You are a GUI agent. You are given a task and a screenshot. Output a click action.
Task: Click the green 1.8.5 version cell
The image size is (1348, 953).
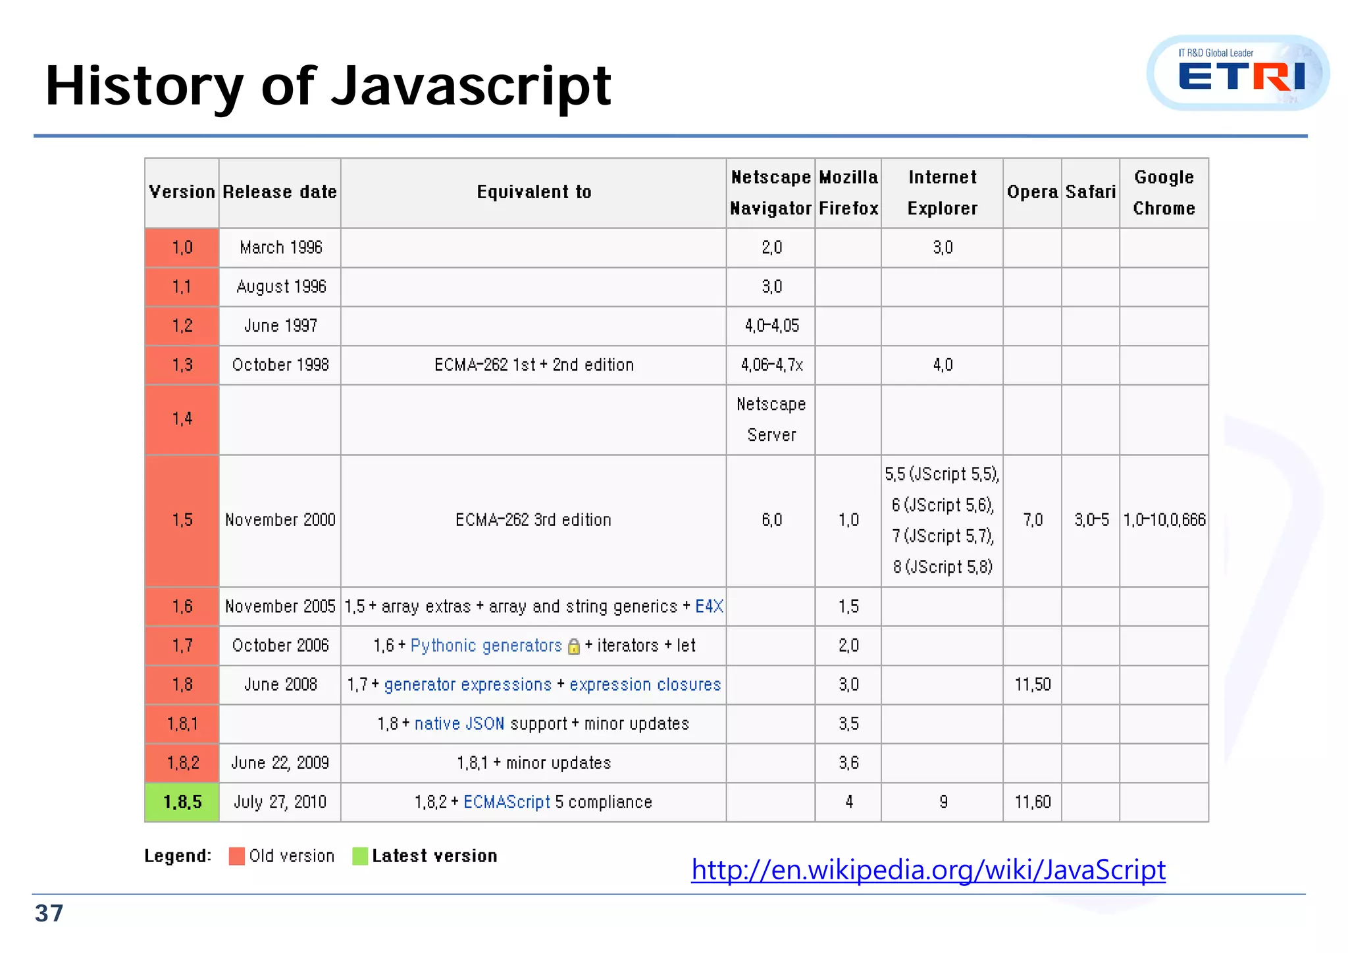point(182,802)
